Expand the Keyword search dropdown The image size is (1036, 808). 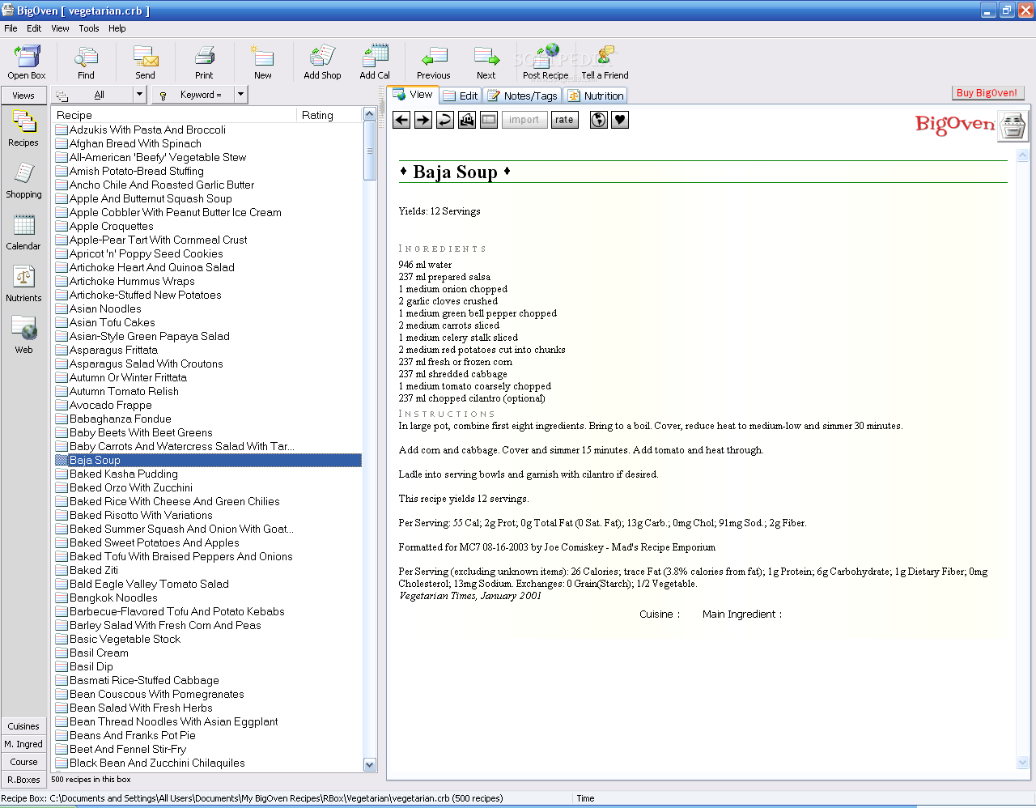240,95
